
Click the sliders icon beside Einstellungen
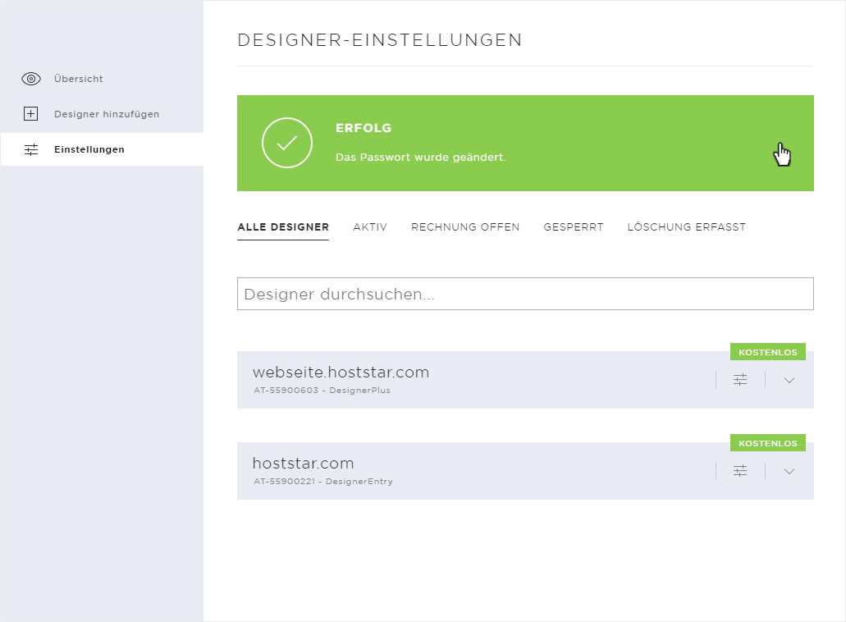click(x=31, y=149)
